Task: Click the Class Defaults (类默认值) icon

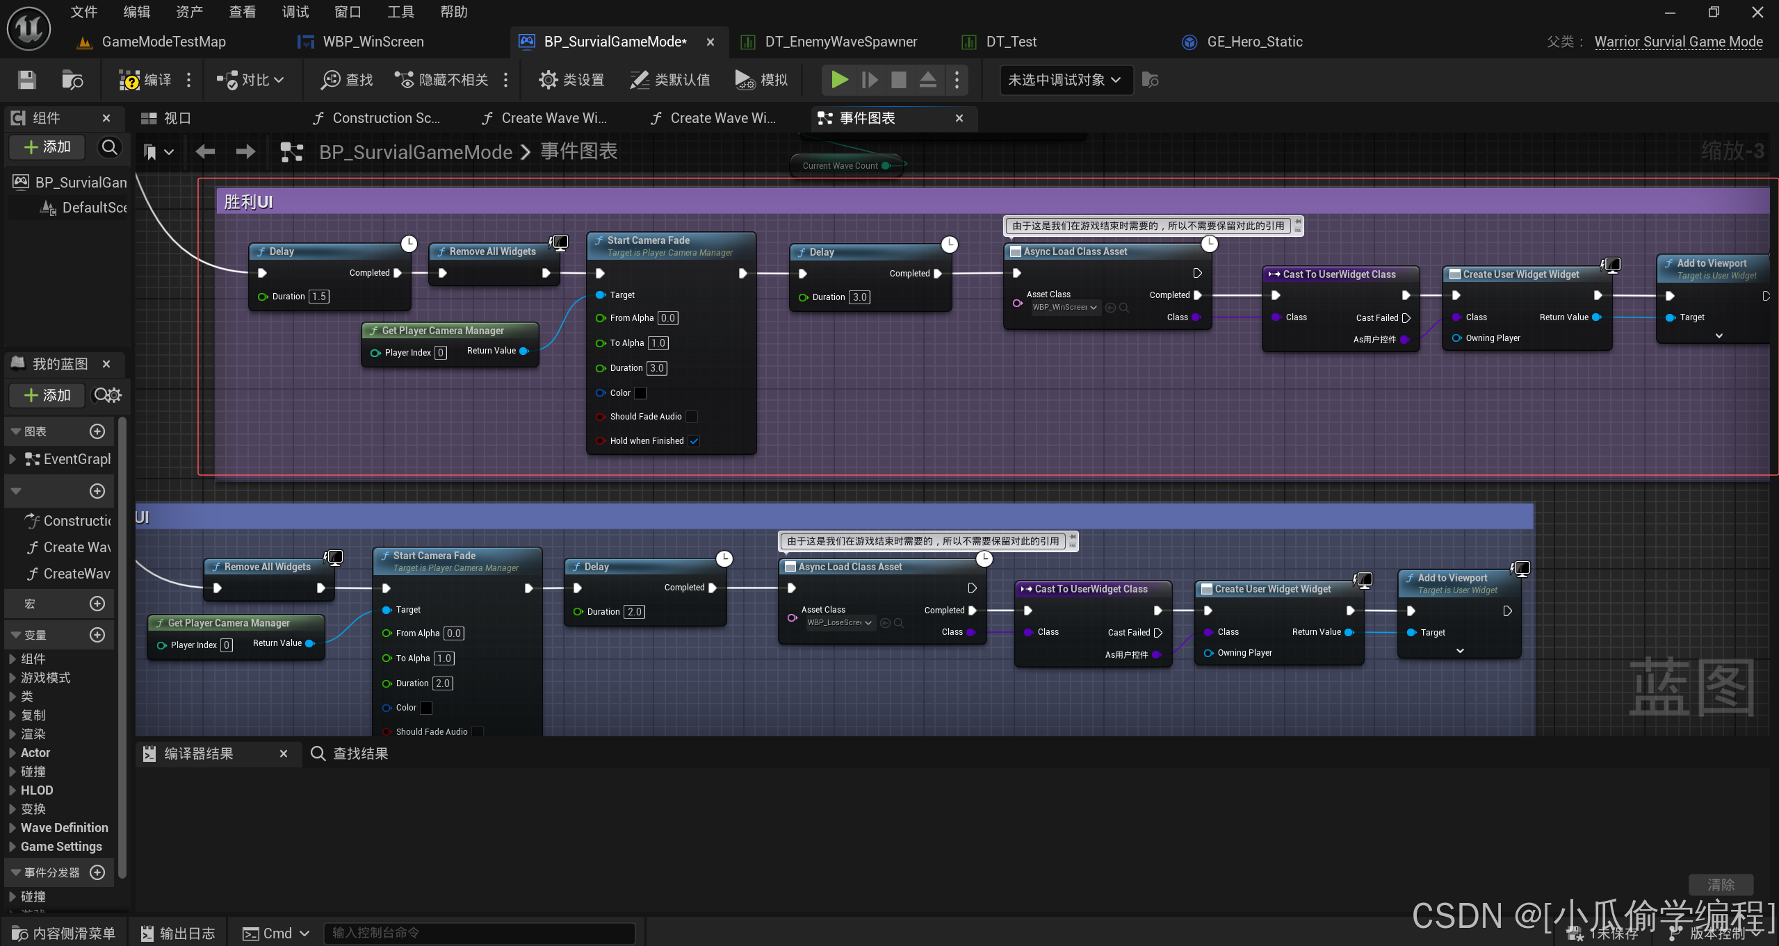Action: 639,80
